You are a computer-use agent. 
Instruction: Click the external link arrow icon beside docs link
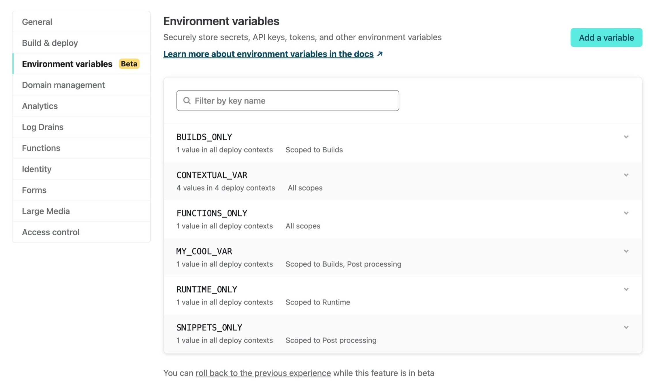click(x=380, y=54)
